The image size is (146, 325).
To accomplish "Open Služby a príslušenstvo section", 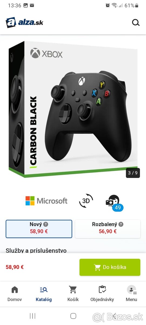I will [36, 250].
